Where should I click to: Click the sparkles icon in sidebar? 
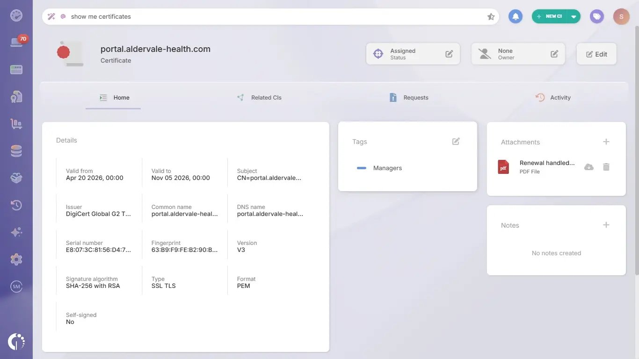tap(16, 232)
